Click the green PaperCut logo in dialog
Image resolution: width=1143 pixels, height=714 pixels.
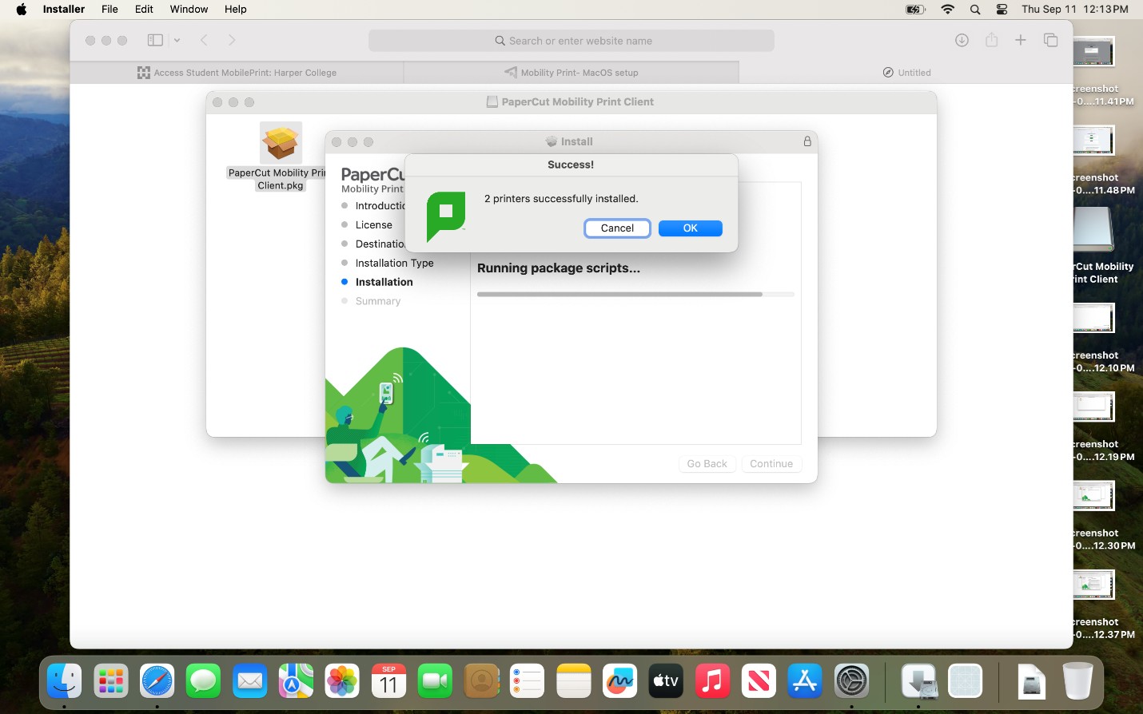[446, 216]
